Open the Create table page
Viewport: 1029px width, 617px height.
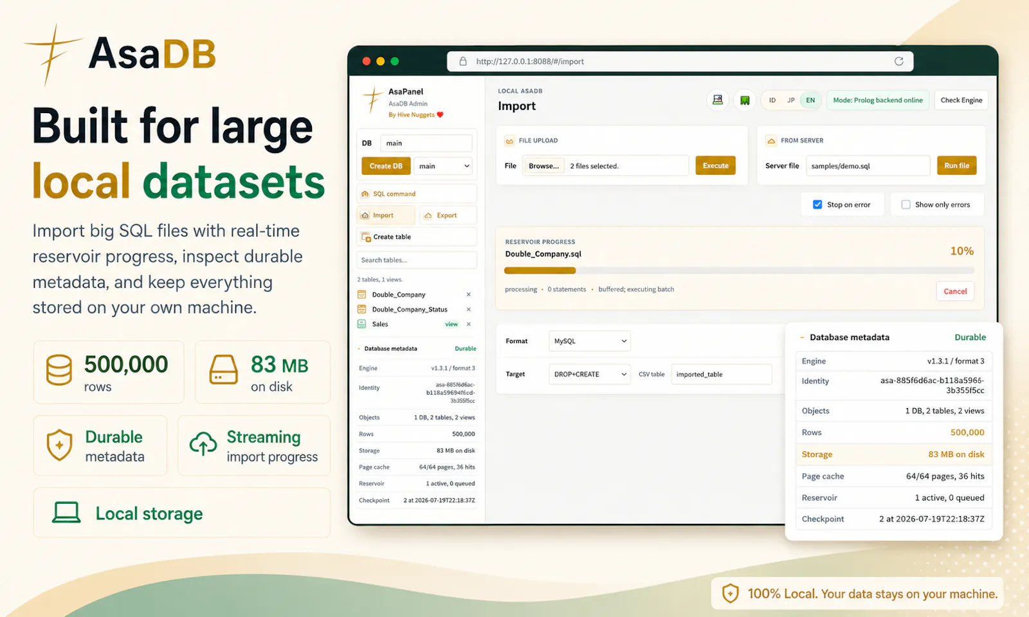[x=417, y=237]
